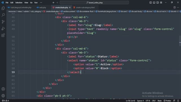Select the create.blade.php tab
This screenshot has height=102, width=181.
coord(61,7)
